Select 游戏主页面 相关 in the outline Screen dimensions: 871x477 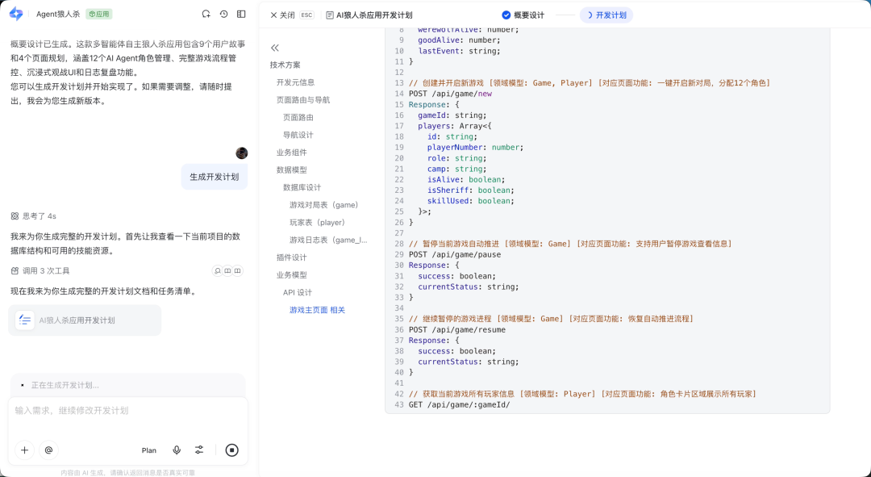coord(317,310)
